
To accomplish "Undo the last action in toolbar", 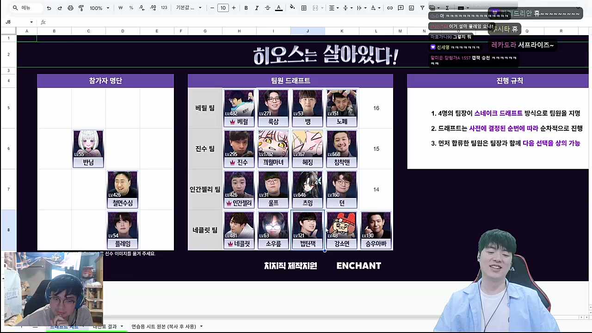I will point(49,8).
